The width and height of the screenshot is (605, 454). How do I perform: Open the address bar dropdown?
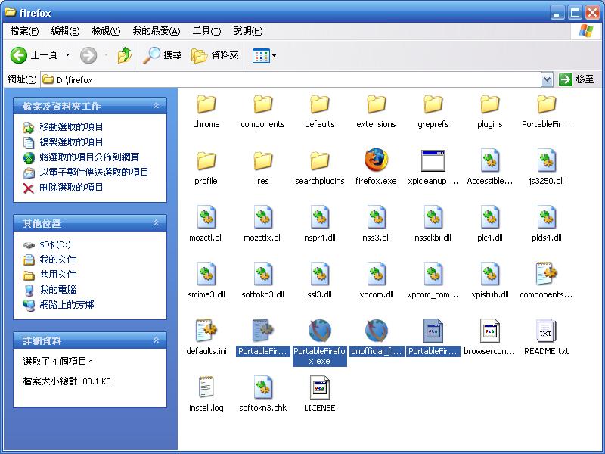point(548,79)
